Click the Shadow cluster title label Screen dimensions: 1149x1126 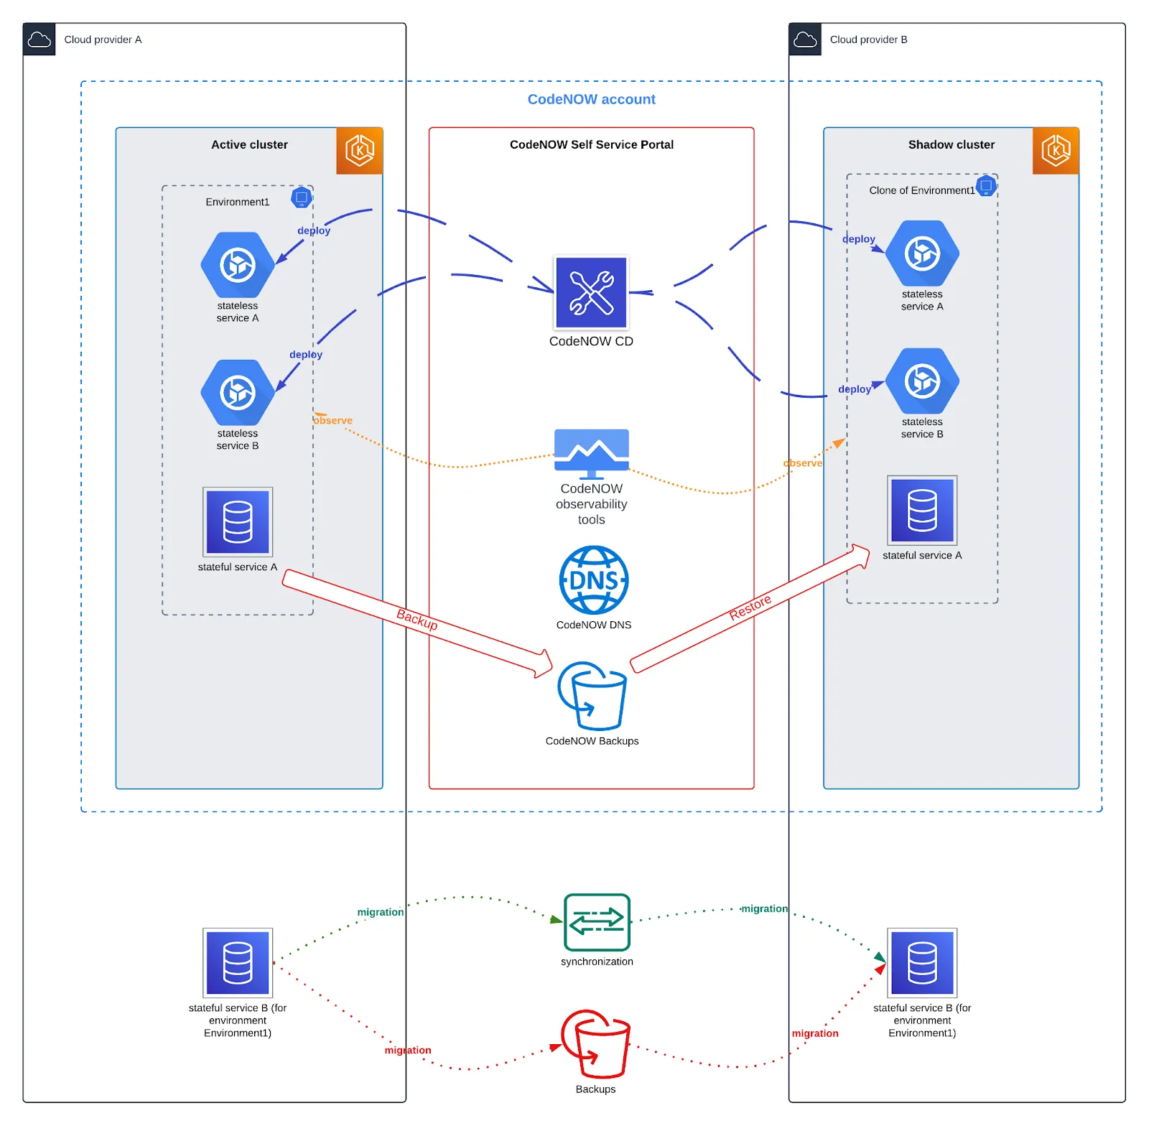coord(950,144)
